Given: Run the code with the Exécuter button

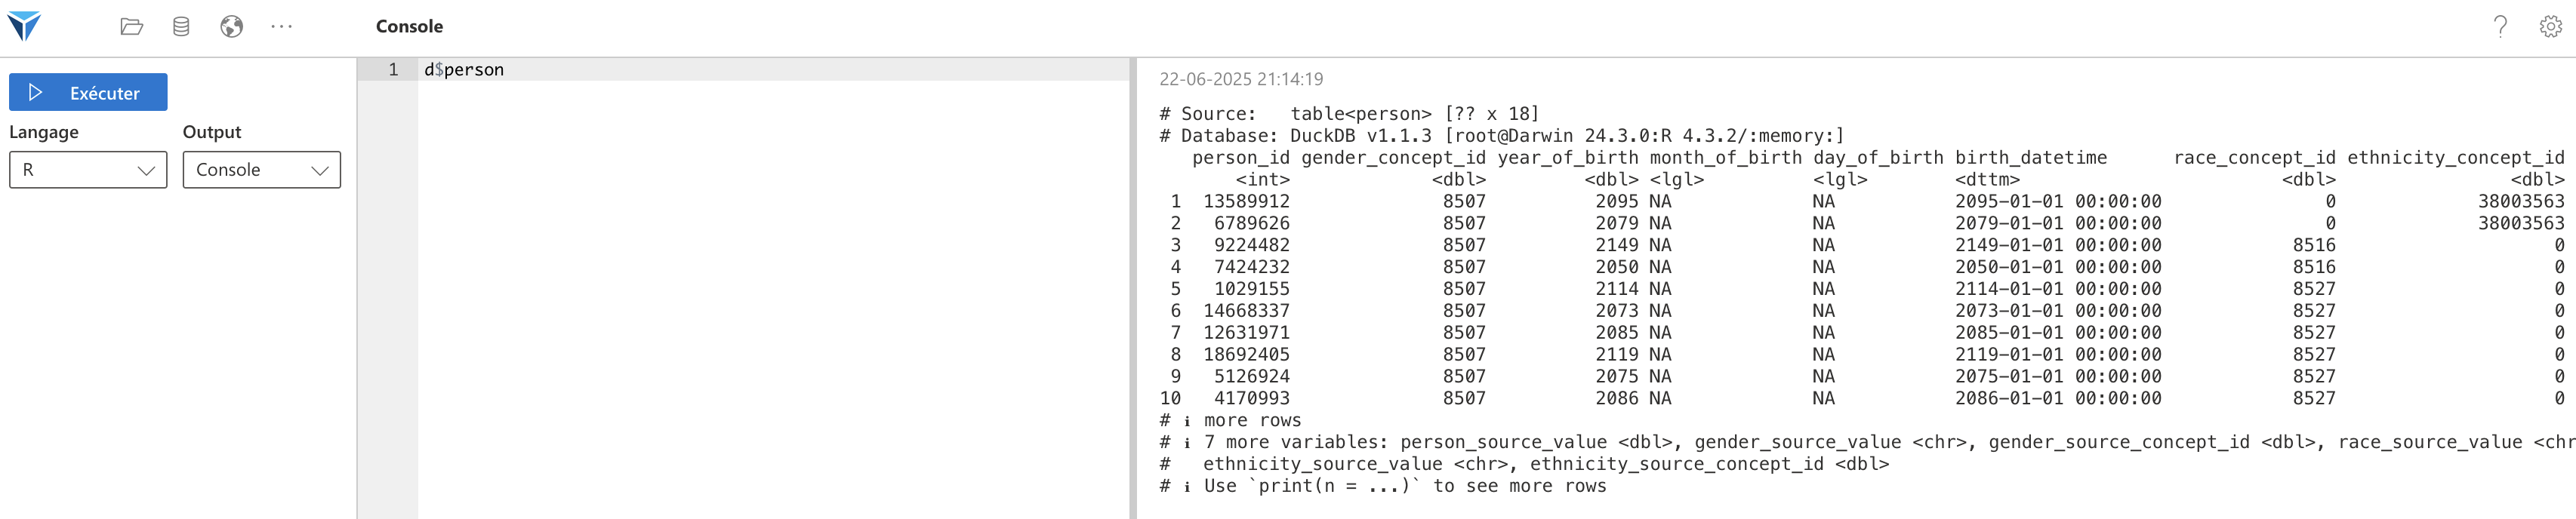Looking at the screenshot, I should pos(88,92).
